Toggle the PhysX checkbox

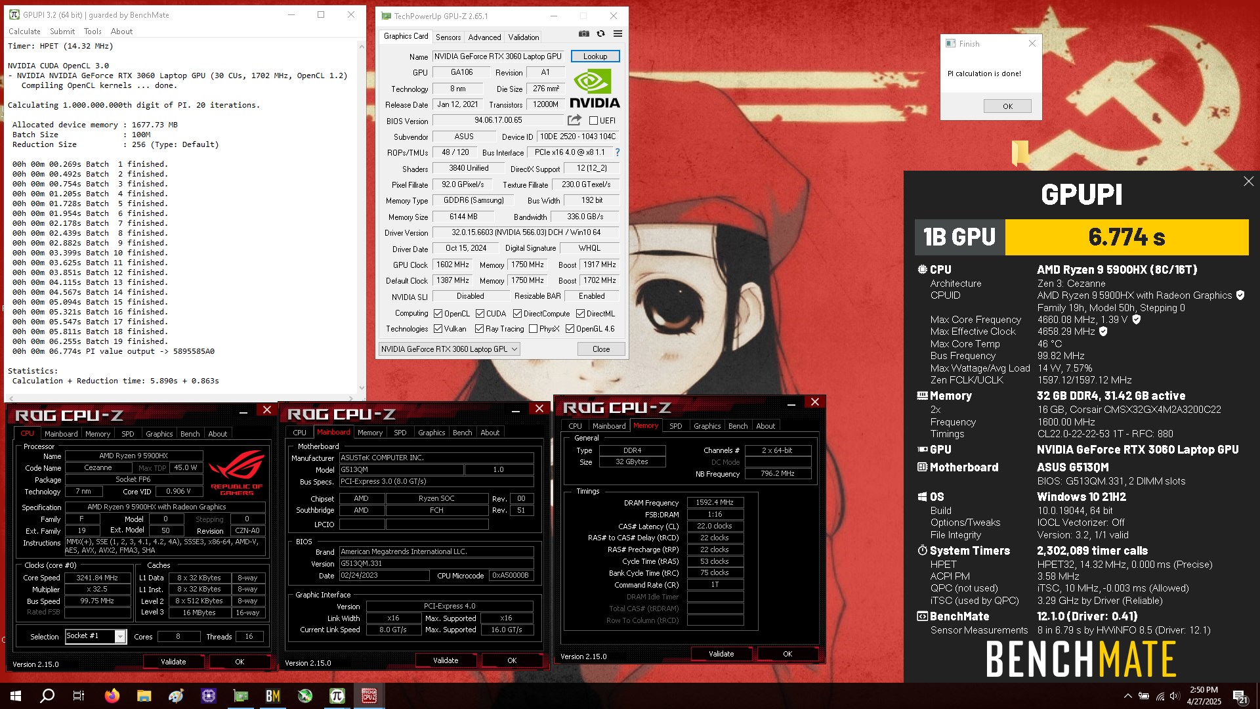click(x=533, y=329)
